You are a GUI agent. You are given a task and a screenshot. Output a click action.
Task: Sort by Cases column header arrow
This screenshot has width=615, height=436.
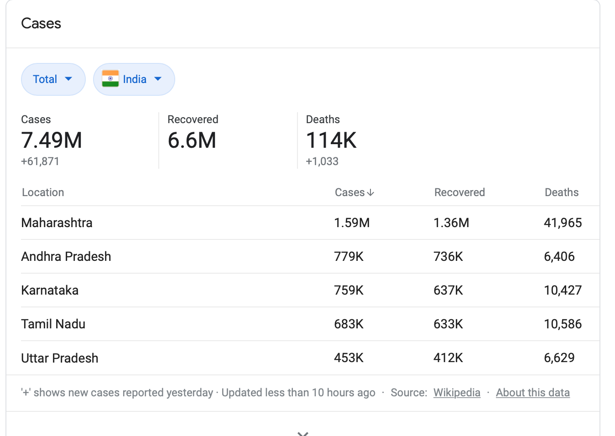pos(370,192)
